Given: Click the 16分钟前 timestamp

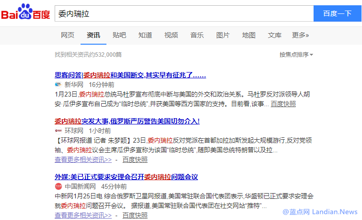Looking at the screenshot, I should [102, 85].
